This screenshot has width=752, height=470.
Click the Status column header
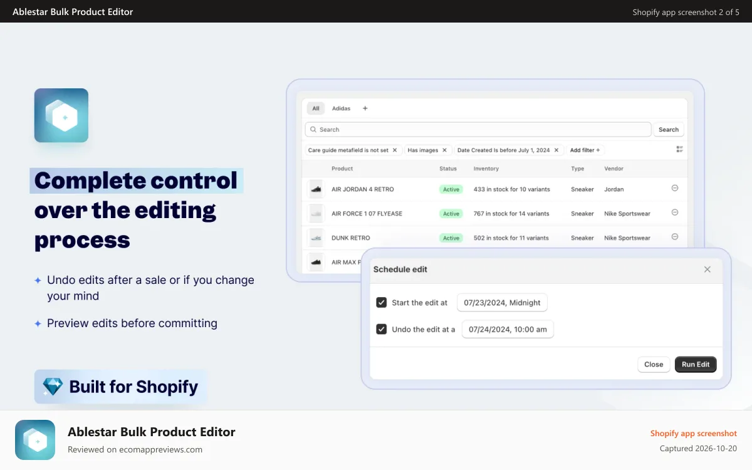coord(448,169)
